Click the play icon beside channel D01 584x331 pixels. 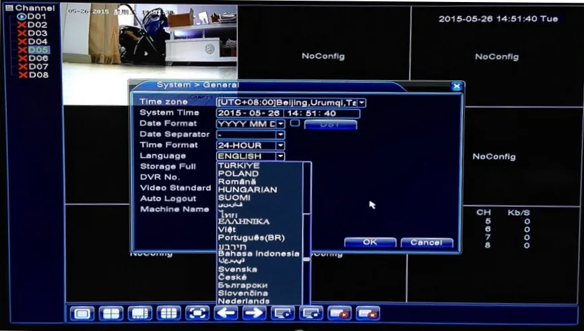22,16
